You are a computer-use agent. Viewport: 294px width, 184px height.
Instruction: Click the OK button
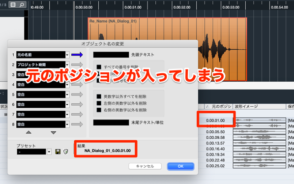pos(180,166)
